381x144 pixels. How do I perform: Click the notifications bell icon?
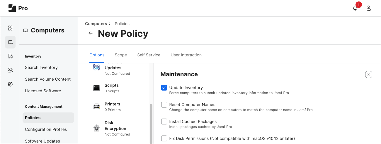[x=355, y=8]
